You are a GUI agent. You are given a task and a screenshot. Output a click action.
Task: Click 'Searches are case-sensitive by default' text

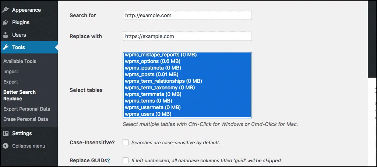[176, 143]
